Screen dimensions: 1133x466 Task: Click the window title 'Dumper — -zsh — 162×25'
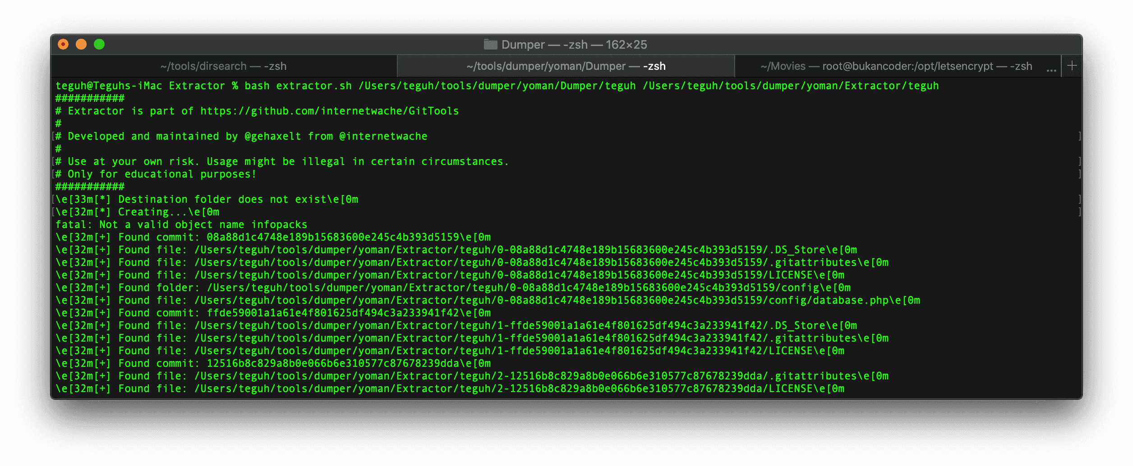574,45
